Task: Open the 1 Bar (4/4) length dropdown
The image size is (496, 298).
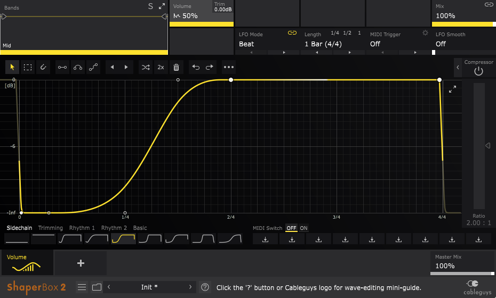Action: click(x=323, y=44)
